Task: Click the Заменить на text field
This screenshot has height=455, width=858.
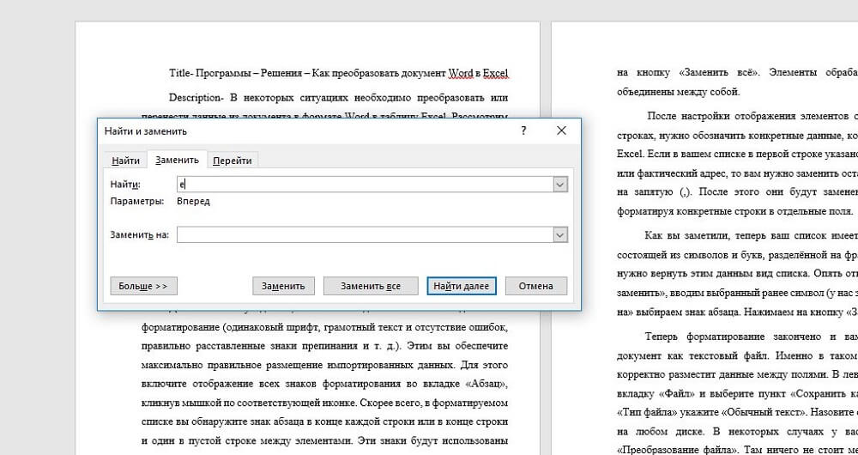Action: (x=365, y=234)
